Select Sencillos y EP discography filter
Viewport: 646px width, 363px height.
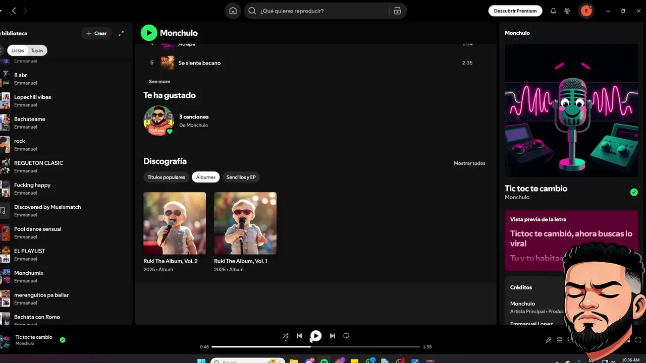[x=241, y=177]
